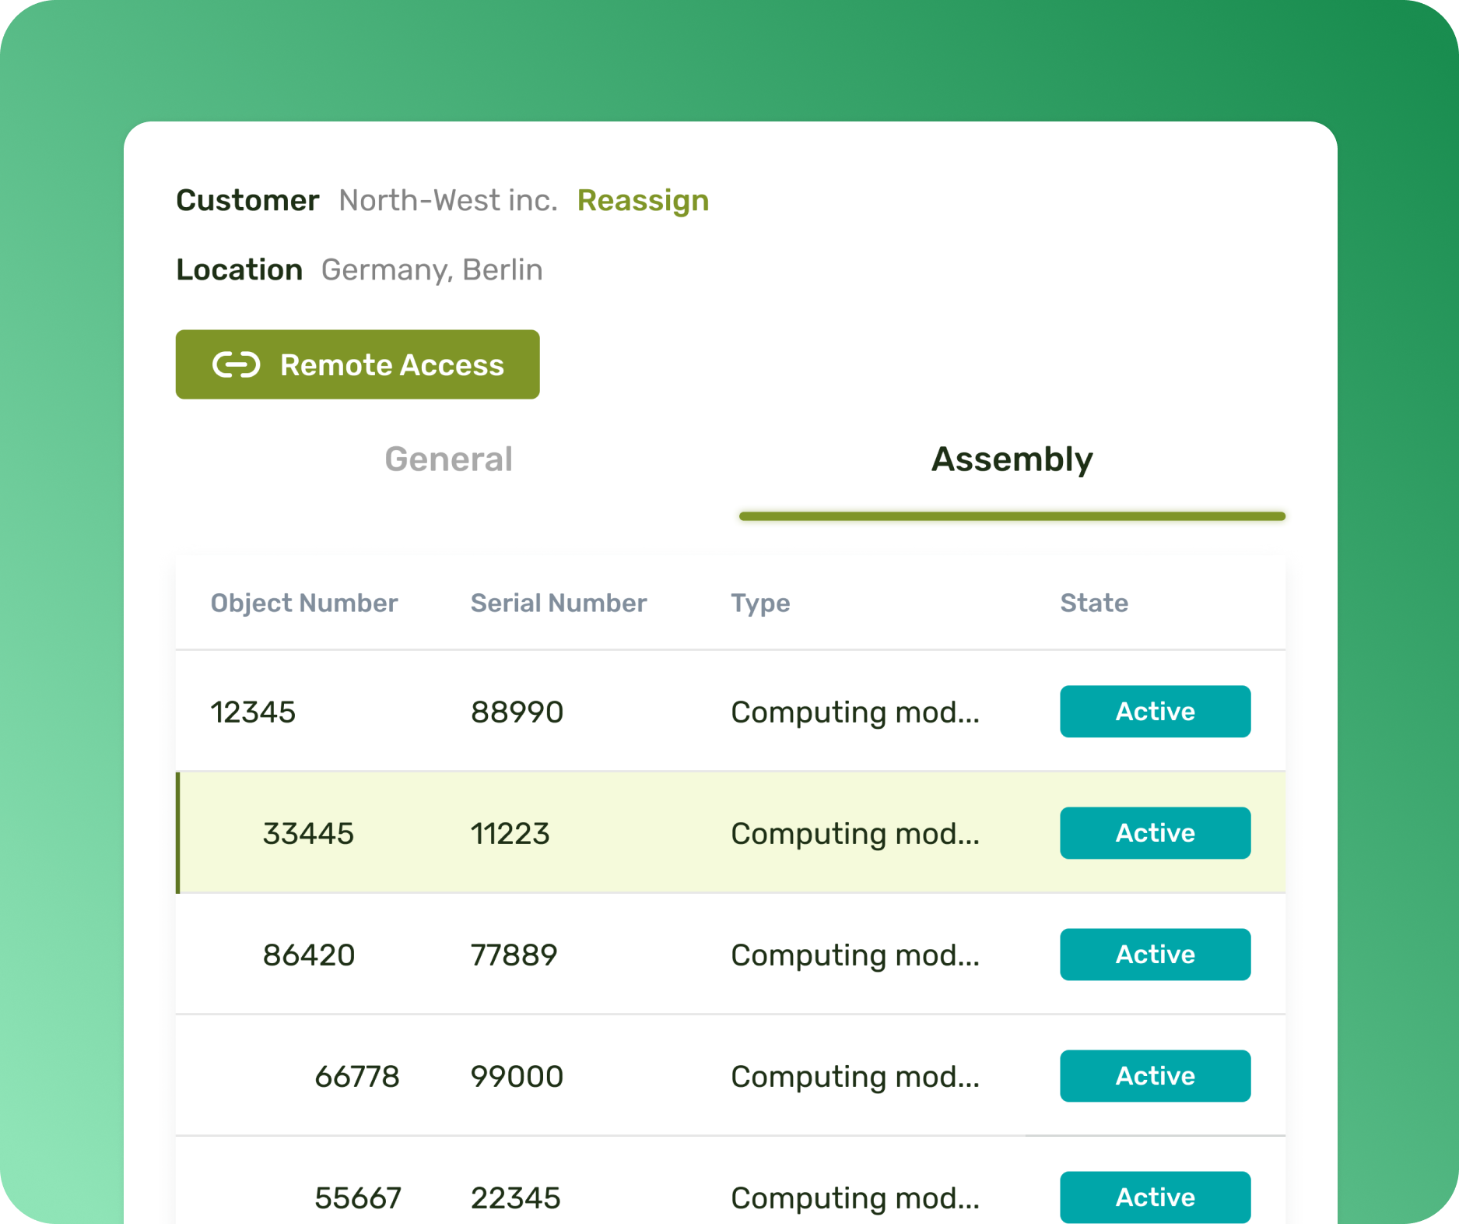Toggle the Active state for object 12345
This screenshot has height=1224, width=1459.
tap(1155, 711)
